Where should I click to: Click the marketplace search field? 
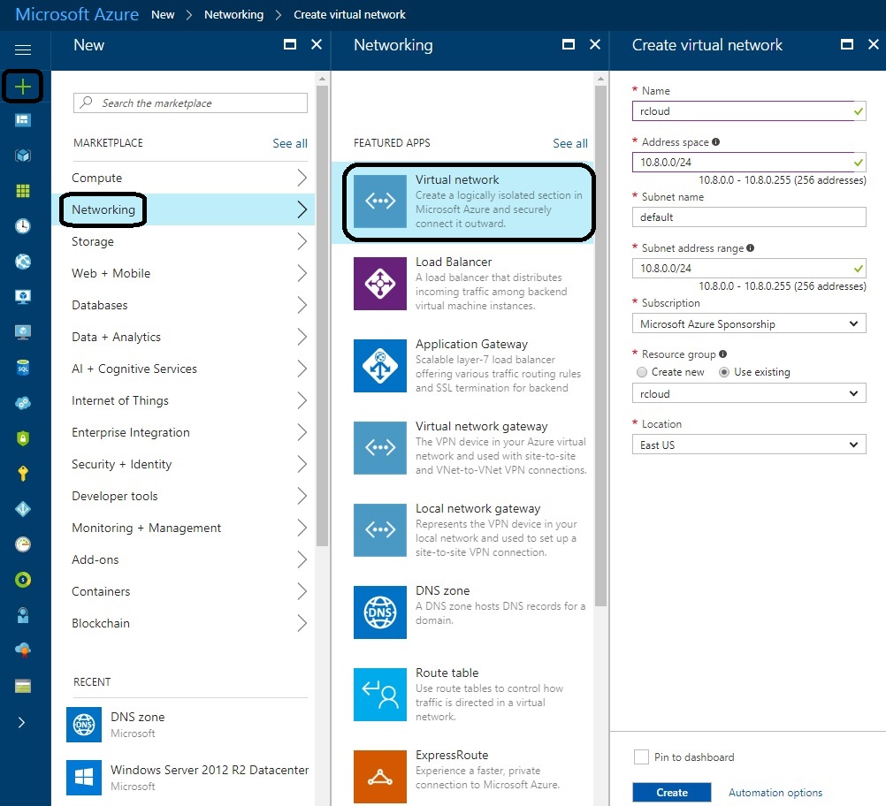tap(189, 103)
